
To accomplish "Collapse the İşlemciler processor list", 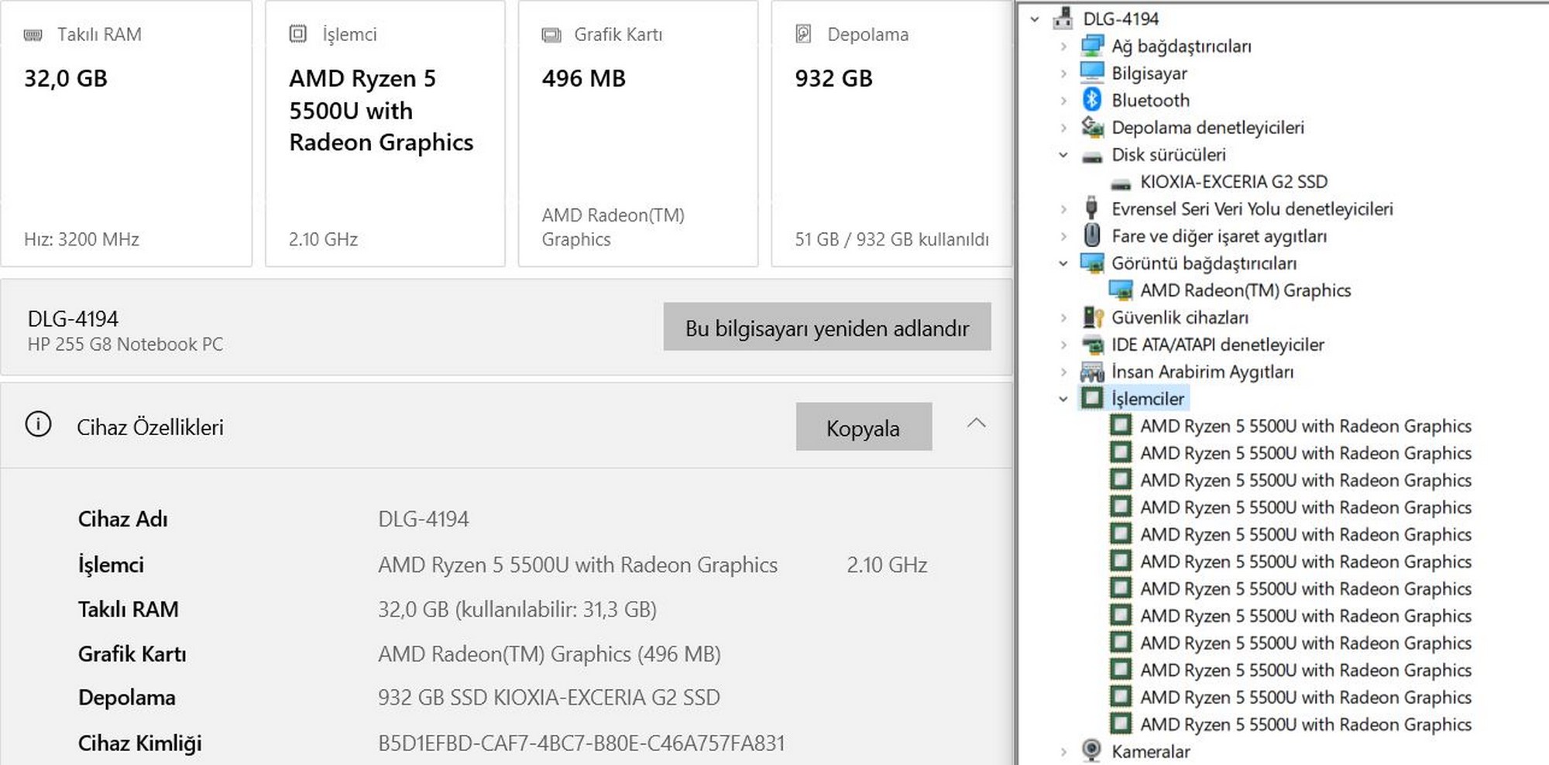I will (x=1063, y=399).
